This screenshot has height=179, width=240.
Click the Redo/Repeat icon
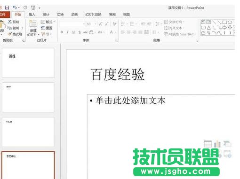[25, 8]
